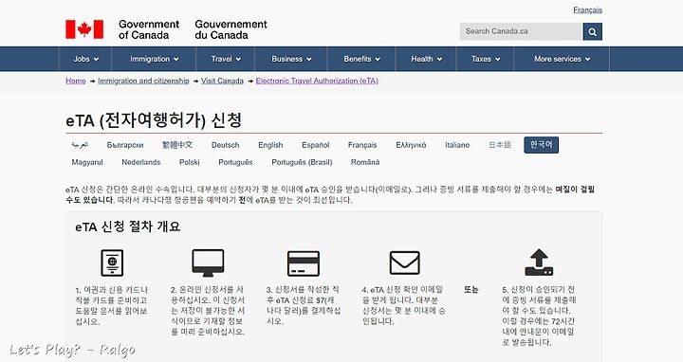Switch to the English language tab

(270, 145)
